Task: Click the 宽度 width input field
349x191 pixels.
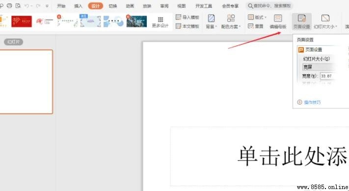Action: coord(328,76)
